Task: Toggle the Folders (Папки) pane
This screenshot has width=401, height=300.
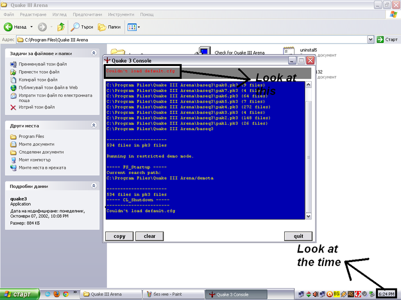Action: (x=109, y=27)
